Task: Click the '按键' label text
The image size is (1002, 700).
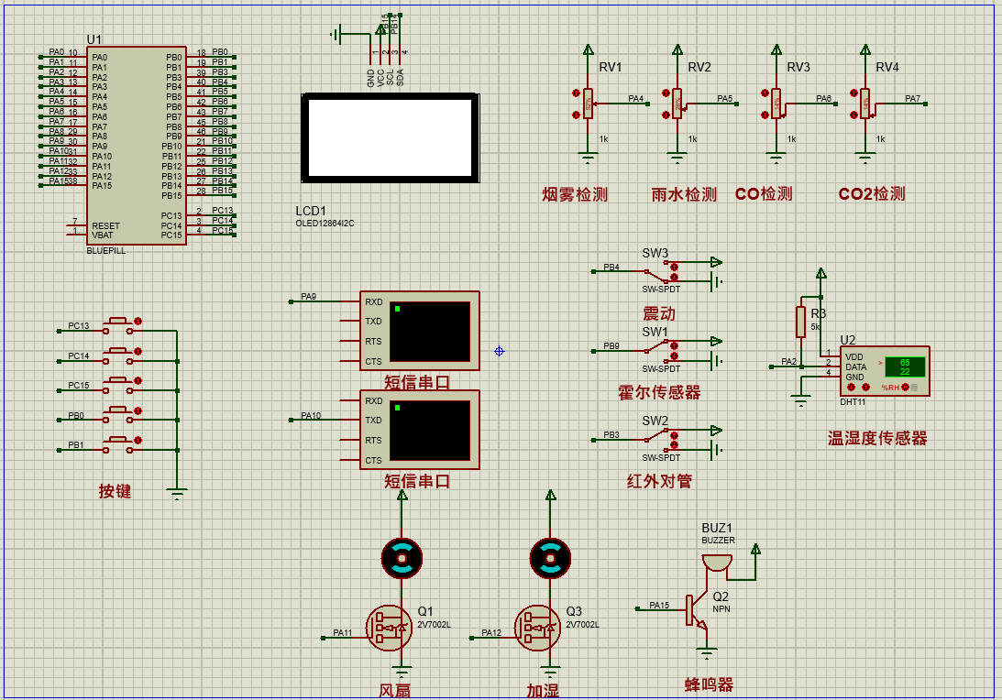Action: 115,490
